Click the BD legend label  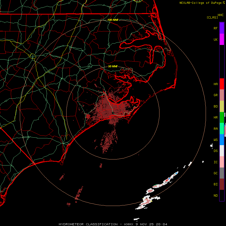point(215,106)
